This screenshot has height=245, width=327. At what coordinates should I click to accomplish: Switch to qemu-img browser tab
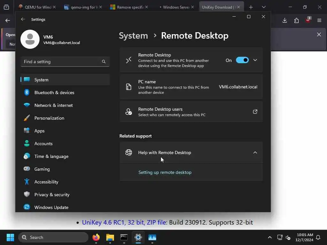pyautogui.click(x=83, y=7)
